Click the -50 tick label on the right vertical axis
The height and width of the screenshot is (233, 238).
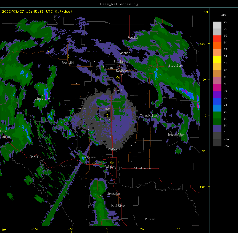pyautogui.click(x=203, y=151)
